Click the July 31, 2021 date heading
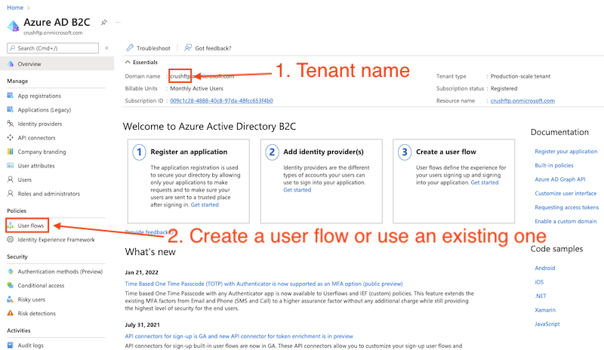This screenshot has width=604, height=350. coord(142,324)
